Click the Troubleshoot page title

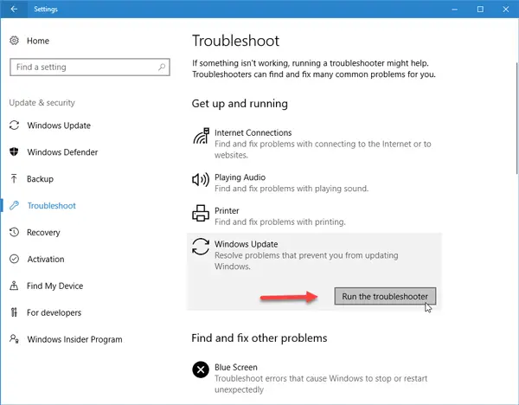[x=235, y=41]
